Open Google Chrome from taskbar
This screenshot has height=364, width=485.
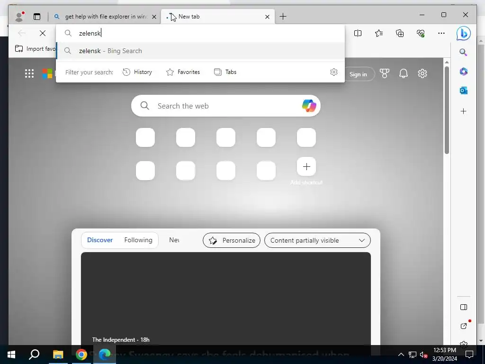tap(81, 355)
